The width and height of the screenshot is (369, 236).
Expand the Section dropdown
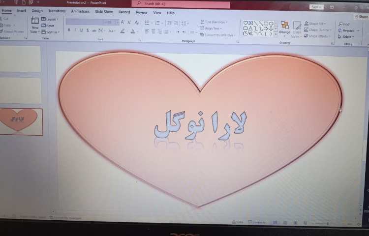pyautogui.click(x=51, y=32)
